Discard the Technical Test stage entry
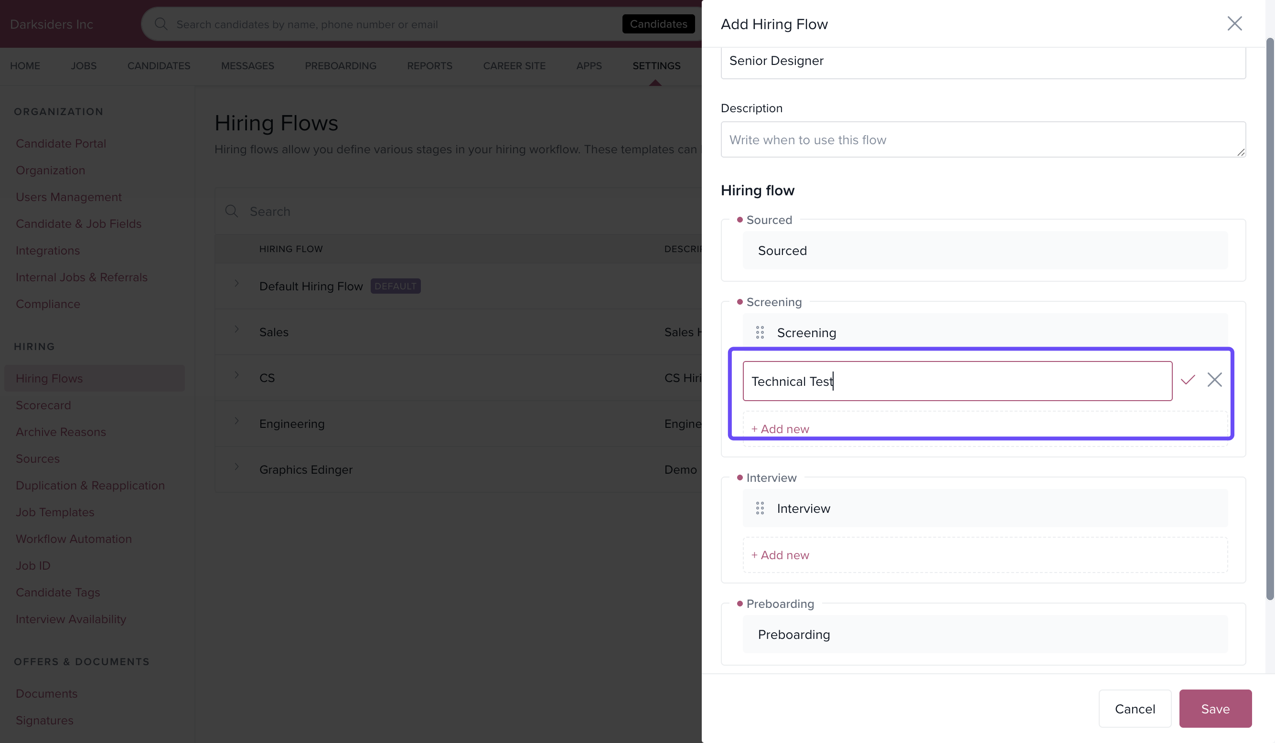Screen dimensions: 1275x743 [x=1214, y=380]
